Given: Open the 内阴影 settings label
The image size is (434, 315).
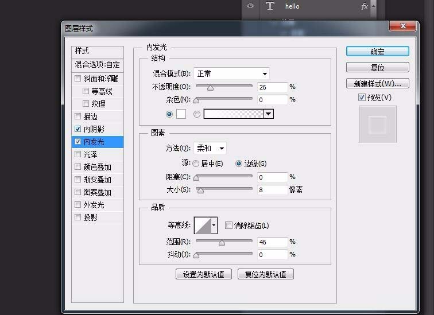Looking at the screenshot, I should (94, 129).
